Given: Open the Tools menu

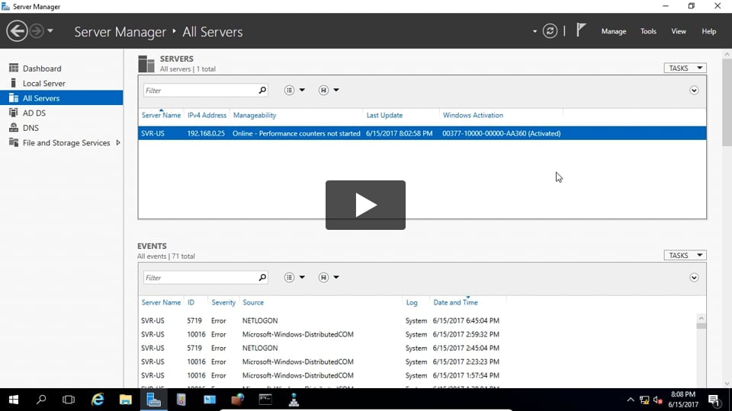Looking at the screenshot, I should pos(648,31).
